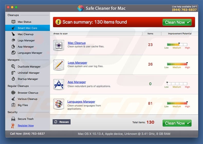Click the item count 26 for Logs Manager
The image size is (203, 144).
tap(150, 64)
